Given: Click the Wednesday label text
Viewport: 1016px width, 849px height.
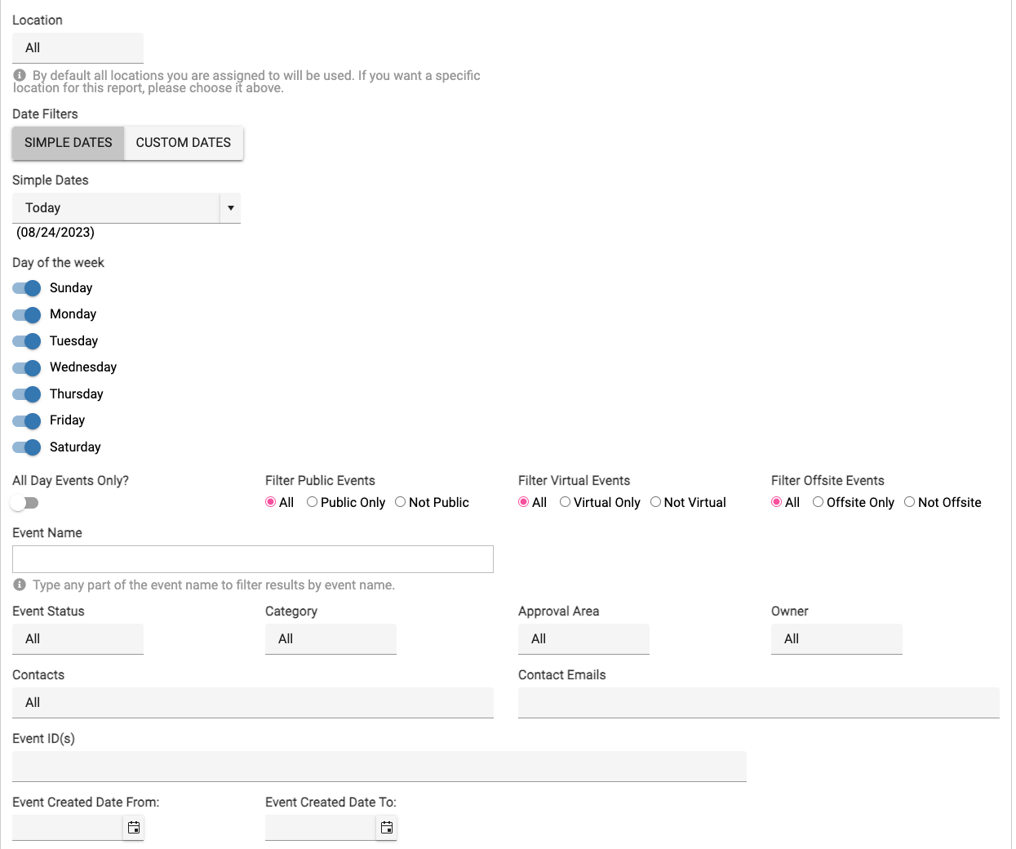Looking at the screenshot, I should point(83,367).
